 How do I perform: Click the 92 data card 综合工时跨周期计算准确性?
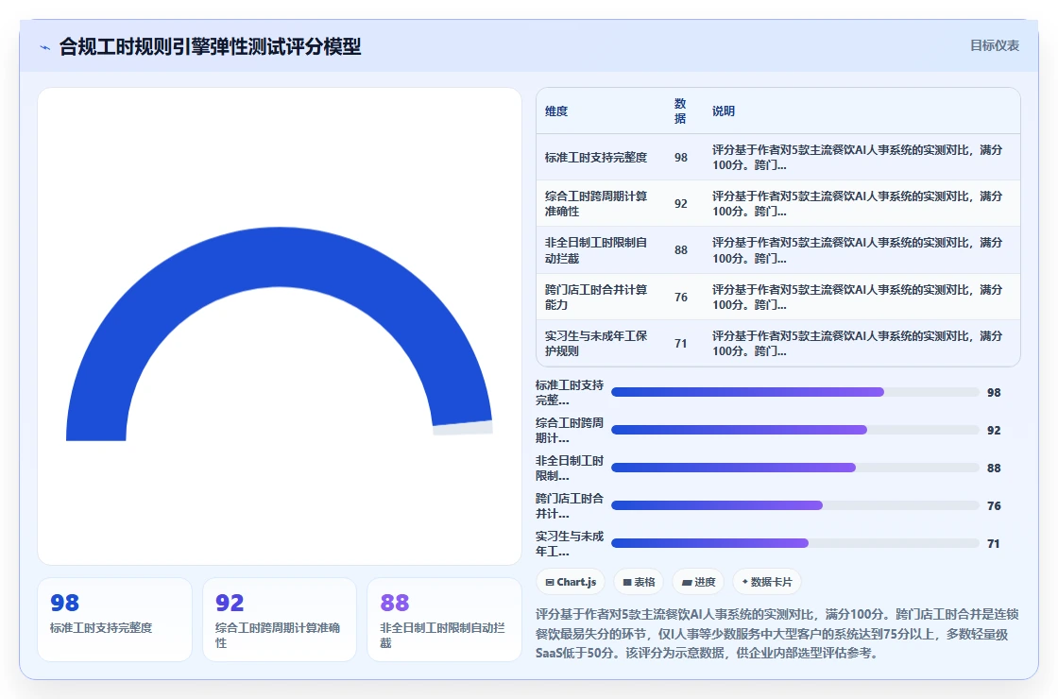(x=280, y=620)
